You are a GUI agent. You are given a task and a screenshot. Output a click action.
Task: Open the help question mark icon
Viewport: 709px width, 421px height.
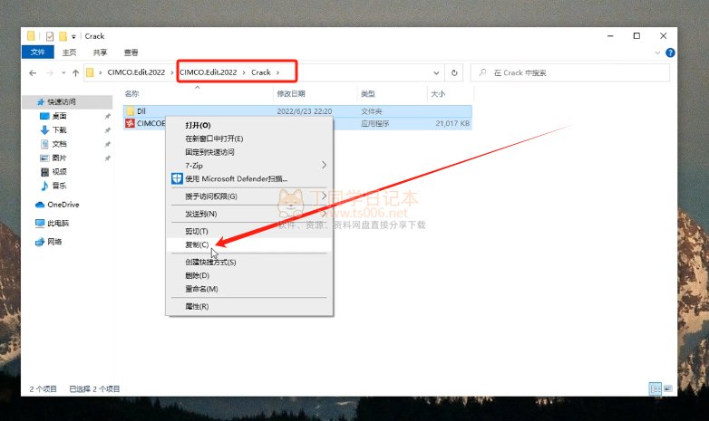point(670,53)
